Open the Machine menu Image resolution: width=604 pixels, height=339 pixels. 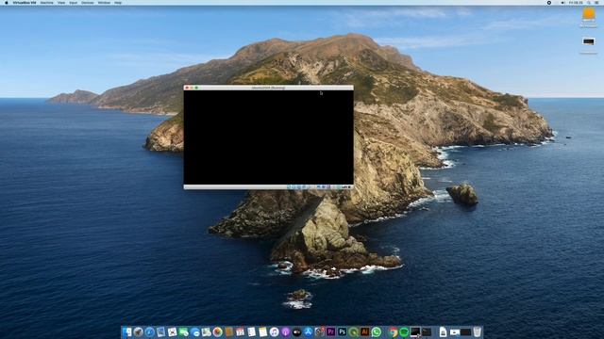46,3
